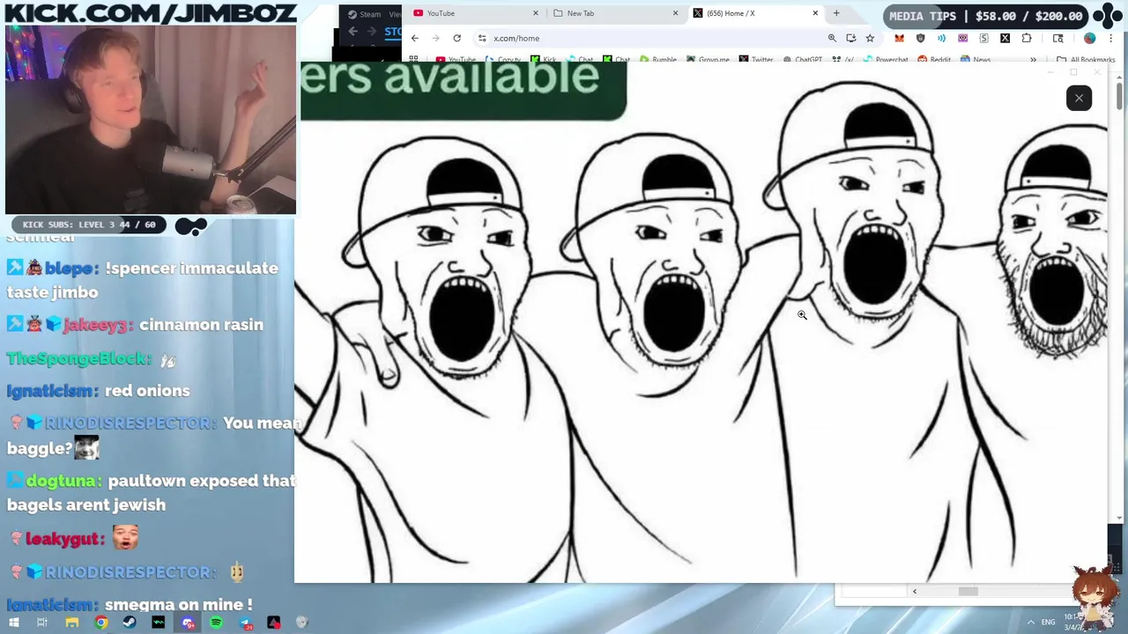Open the Steam window tab behind browser
This screenshot has height=634, width=1128.
pyautogui.click(x=365, y=14)
